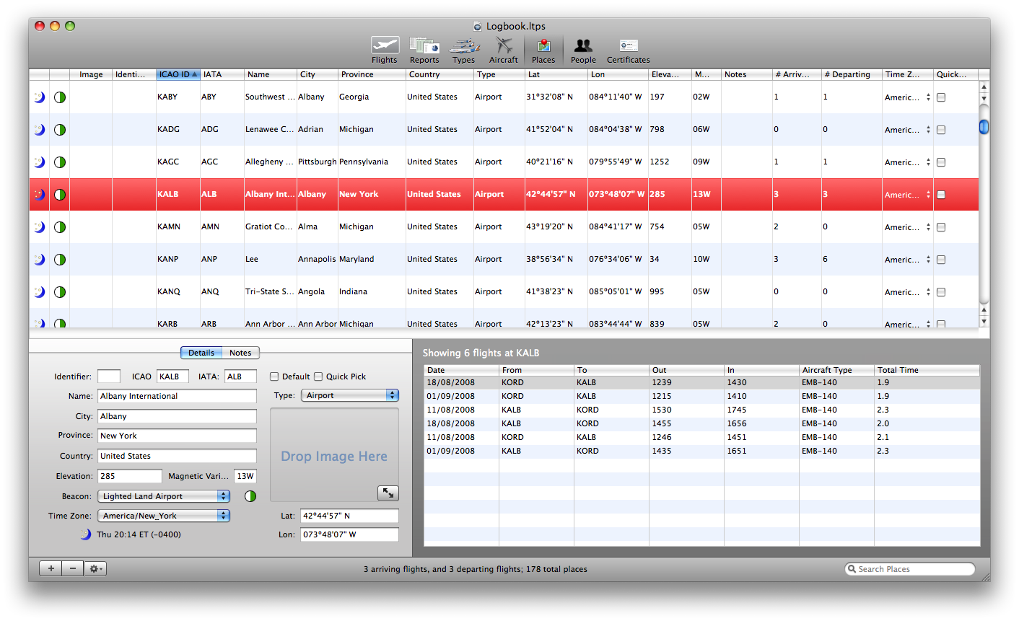Open time zone popup in KABY row

coord(907,97)
